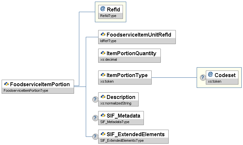Click the FoodserviceItemPortion element icon
This screenshot has width=243, height=145.
click(7, 84)
